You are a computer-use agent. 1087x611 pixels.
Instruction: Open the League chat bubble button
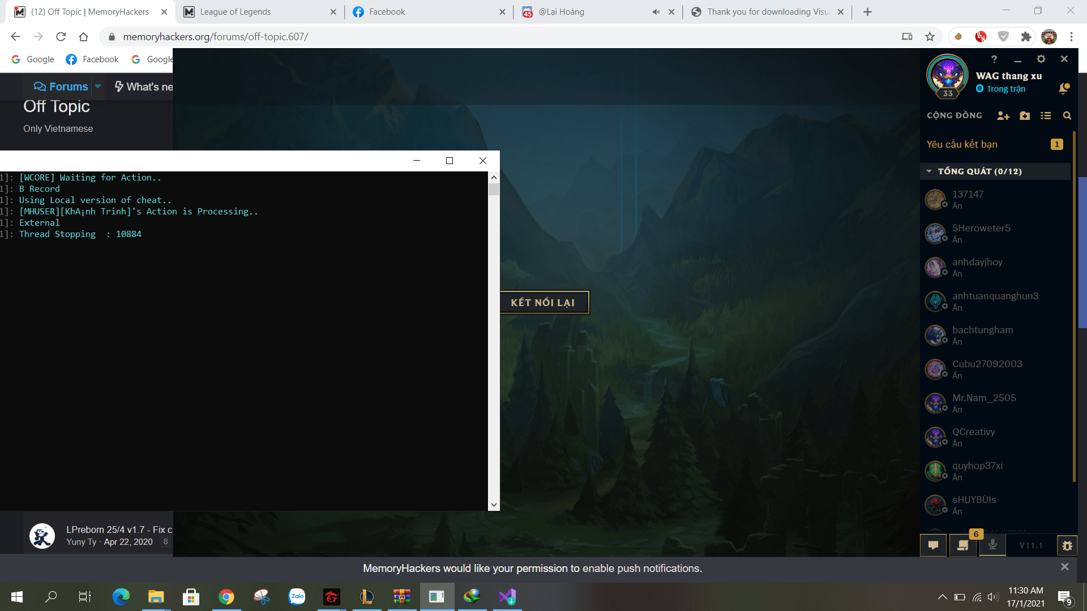tap(934, 545)
